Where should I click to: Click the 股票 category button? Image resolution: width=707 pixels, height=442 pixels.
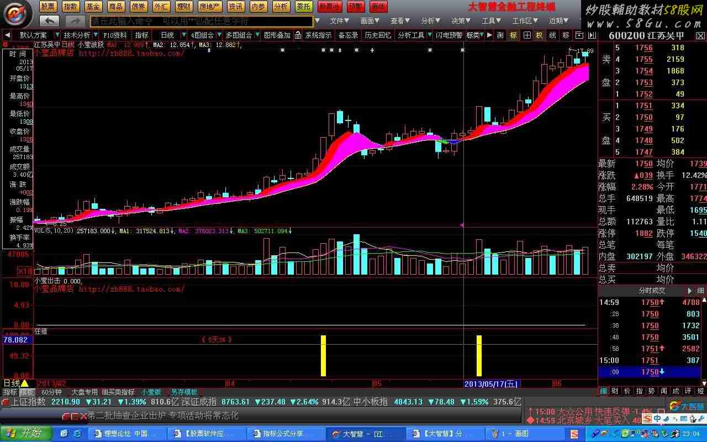[x=48, y=7]
